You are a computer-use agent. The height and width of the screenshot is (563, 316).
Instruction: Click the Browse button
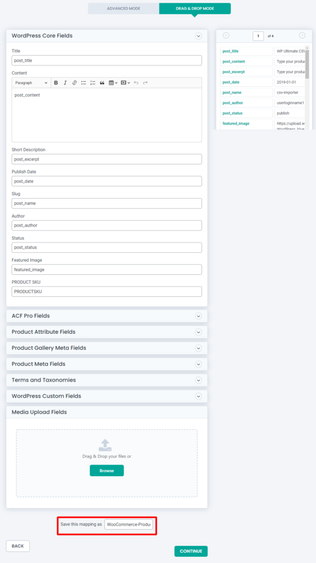[107, 471]
